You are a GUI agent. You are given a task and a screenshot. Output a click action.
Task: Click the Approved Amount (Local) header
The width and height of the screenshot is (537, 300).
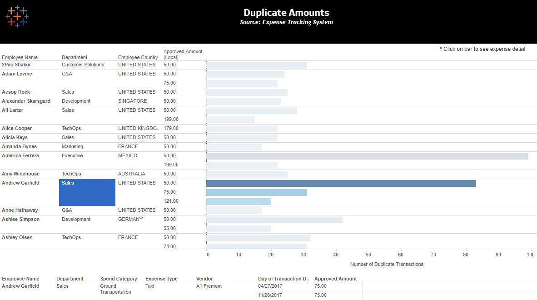[x=183, y=55]
